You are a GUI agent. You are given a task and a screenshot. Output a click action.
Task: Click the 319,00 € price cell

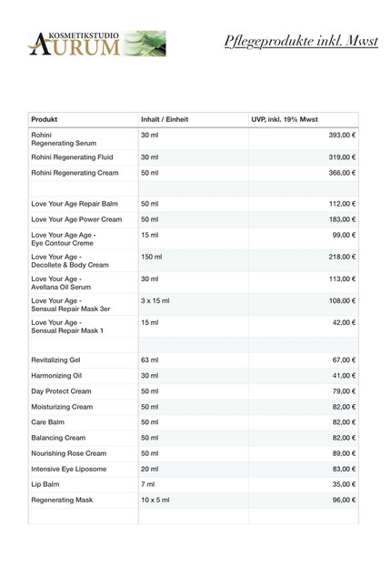click(342, 157)
